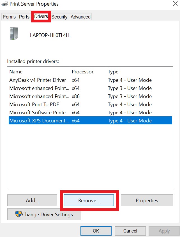Sort drivers by the Name column header
The height and width of the screenshot is (237, 180).
(x=16, y=72)
